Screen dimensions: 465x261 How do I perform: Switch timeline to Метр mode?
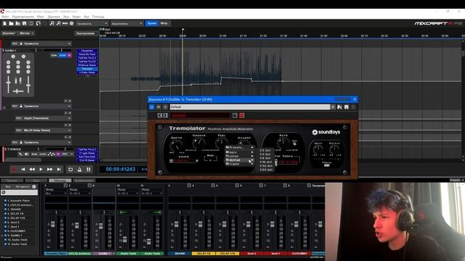pyautogui.click(x=164, y=23)
